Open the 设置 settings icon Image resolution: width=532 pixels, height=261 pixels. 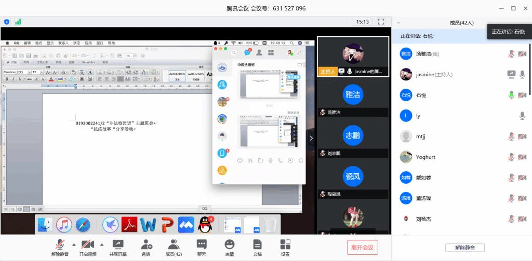pyautogui.click(x=285, y=244)
